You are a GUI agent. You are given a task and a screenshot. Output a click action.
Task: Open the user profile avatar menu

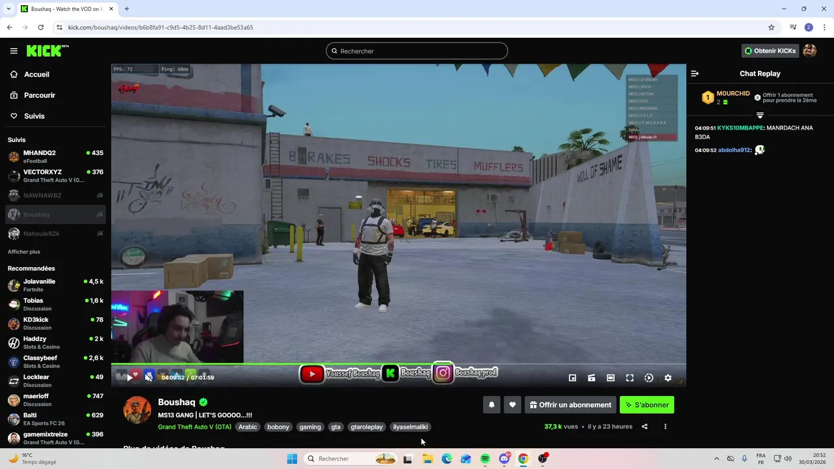[809, 51]
